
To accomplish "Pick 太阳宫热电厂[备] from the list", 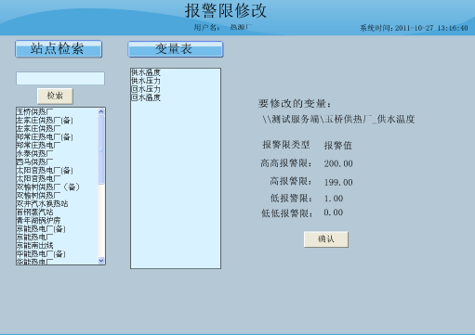I will click(45, 170).
